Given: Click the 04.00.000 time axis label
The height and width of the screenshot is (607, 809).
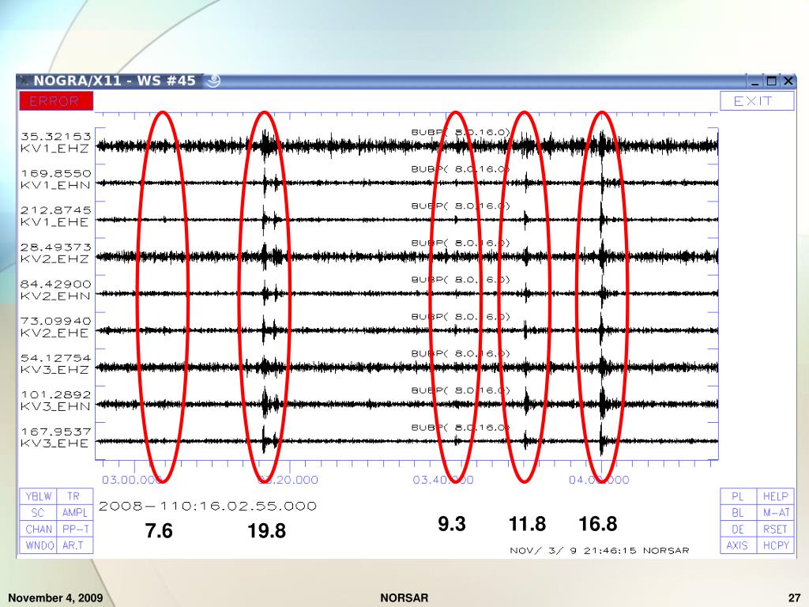Looking at the screenshot, I should click(x=599, y=480).
